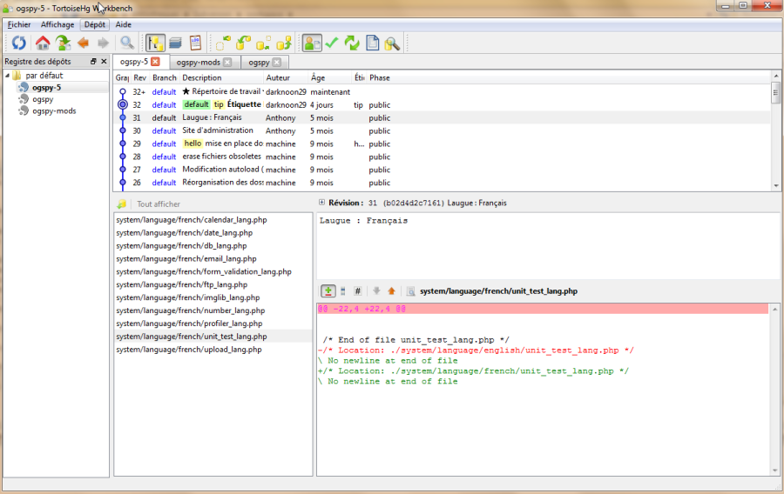The height and width of the screenshot is (494, 784).
Task: Open the filter toolbar magnifier icon
Action: (x=127, y=43)
